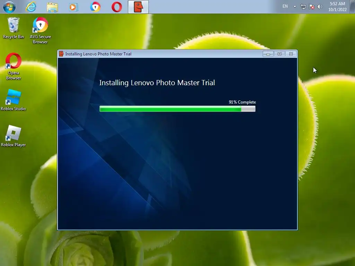
Task: Click the installer window title bar text
Action: [x=98, y=54]
